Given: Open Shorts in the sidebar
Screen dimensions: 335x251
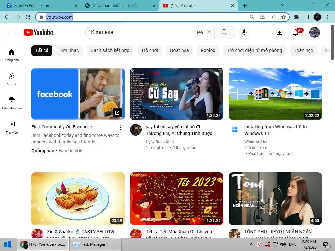Looking at the screenshot, I should click(x=12, y=79).
